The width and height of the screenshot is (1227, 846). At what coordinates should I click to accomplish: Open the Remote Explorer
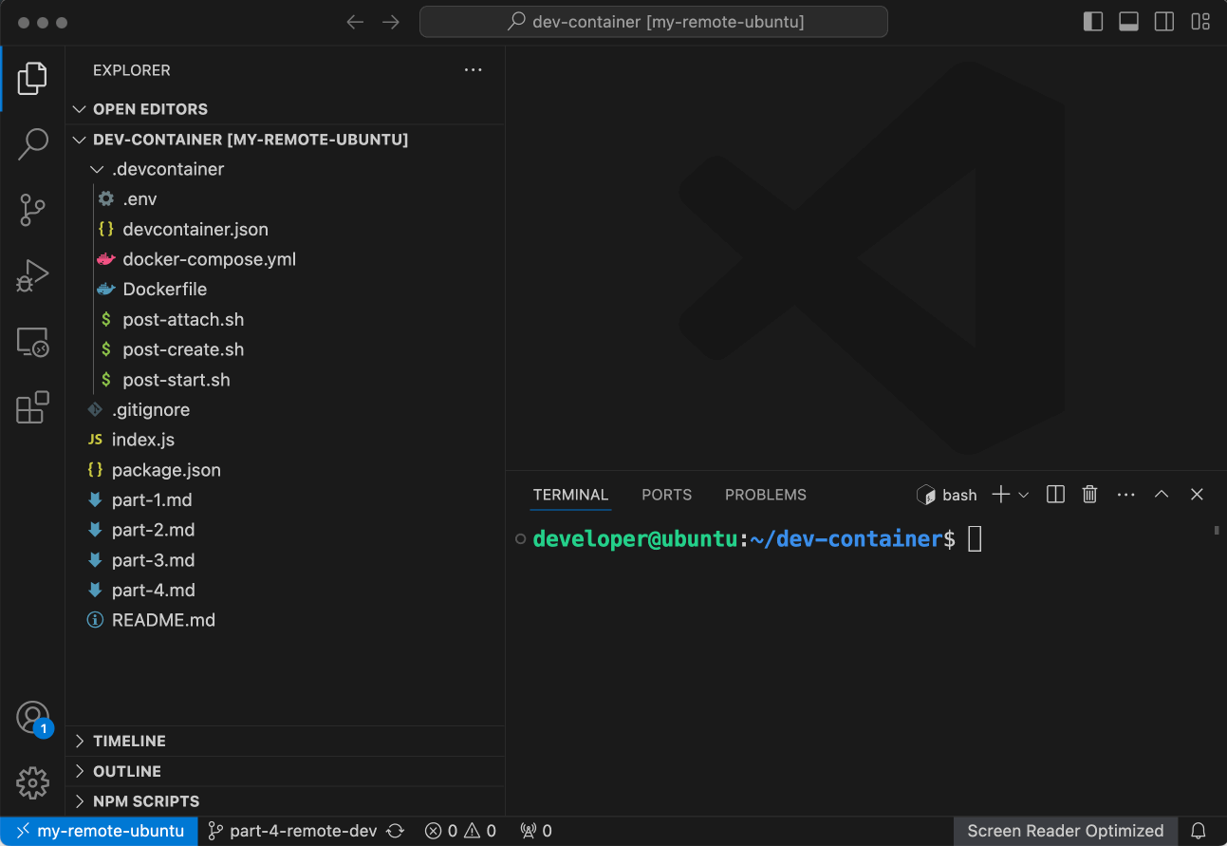tap(33, 342)
